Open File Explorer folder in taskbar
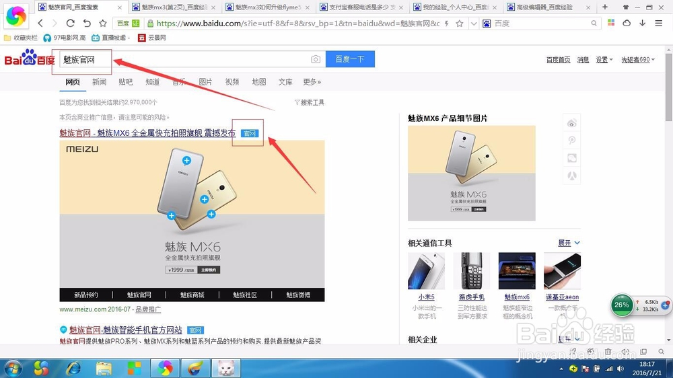This screenshot has height=378, width=673. (x=104, y=369)
